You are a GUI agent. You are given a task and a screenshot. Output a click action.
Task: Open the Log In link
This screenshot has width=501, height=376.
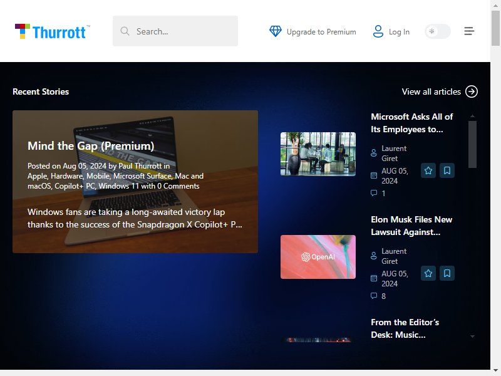click(x=399, y=32)
